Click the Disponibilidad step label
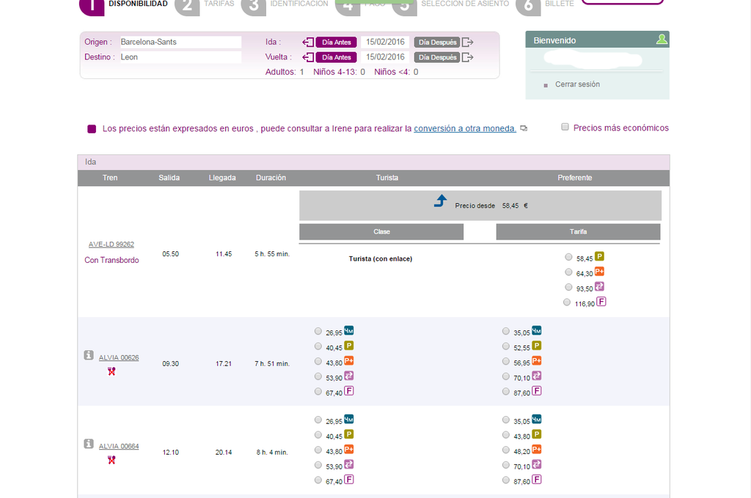 (x=138, y=4)
